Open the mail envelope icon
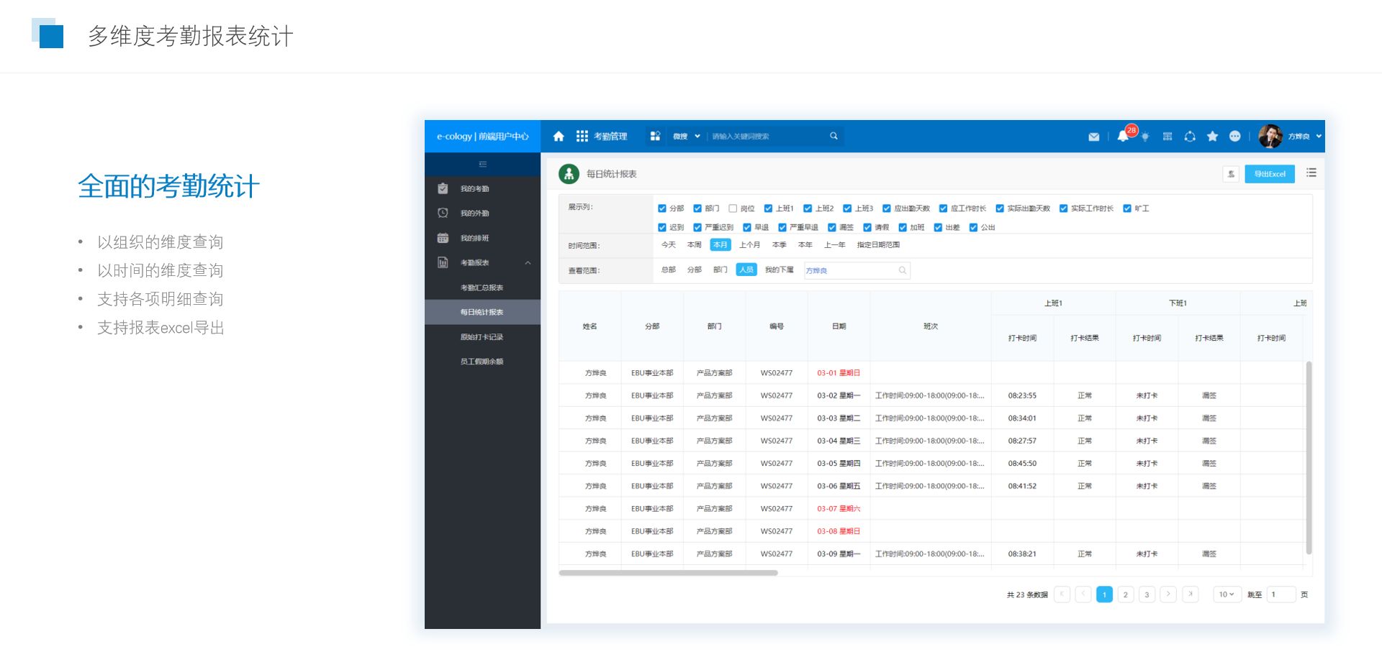The image size is (1382, 657). click(1093, 137)
